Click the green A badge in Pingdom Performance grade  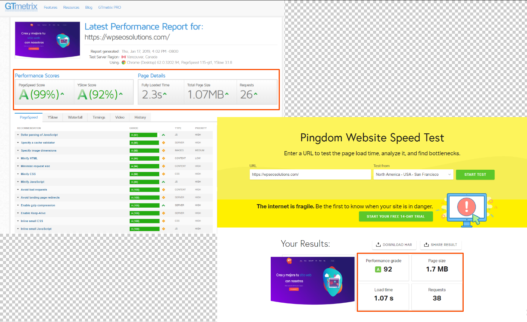pos(378,269)
